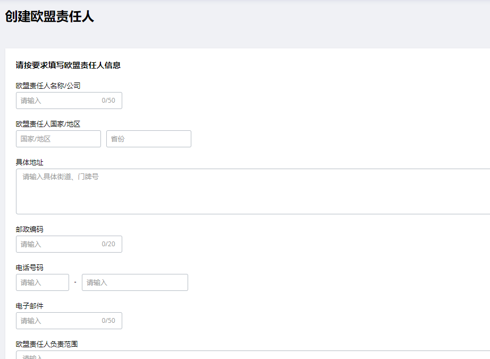
Task: Open the 国家/地区 dropdown
Action: coord(58,139)
